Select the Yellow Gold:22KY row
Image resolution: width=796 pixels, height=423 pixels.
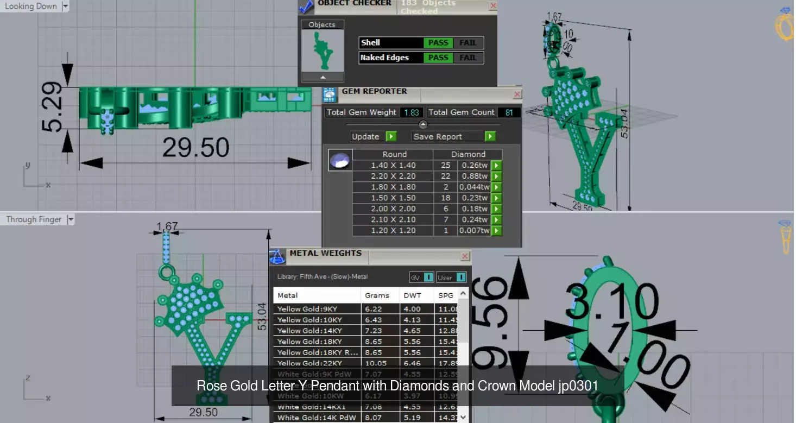(x=367, y=363)
